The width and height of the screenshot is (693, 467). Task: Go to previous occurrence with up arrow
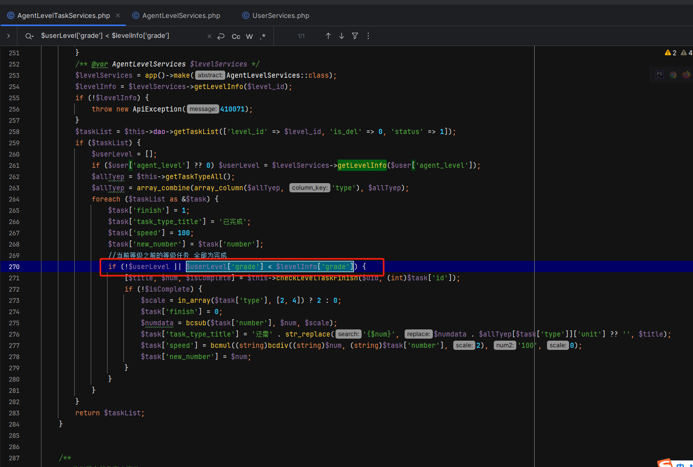click(328, 36)
